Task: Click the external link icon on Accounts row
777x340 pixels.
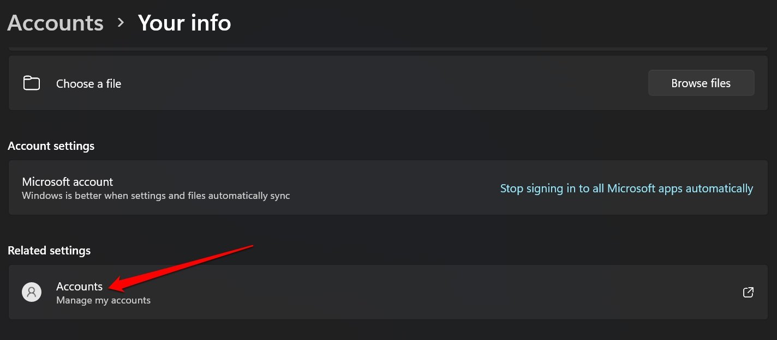Action: point(748,293)
